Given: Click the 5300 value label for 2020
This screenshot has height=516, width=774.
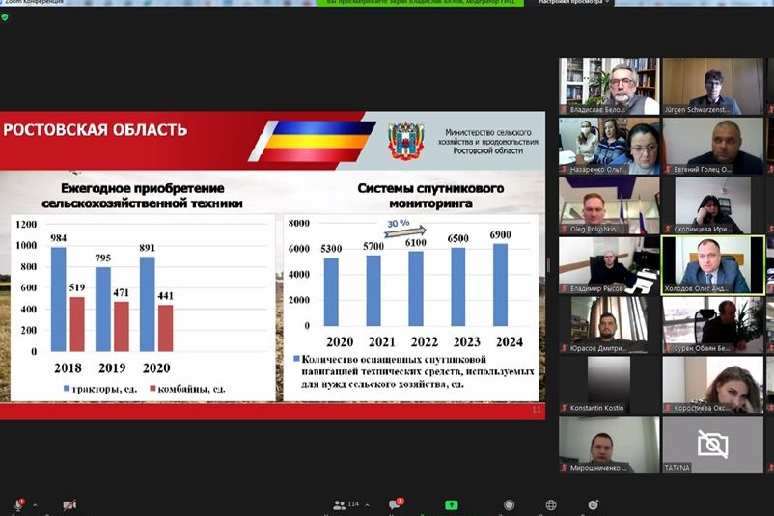Looking at the screenshot, I should pyautogui.click(x=331, y=249).
